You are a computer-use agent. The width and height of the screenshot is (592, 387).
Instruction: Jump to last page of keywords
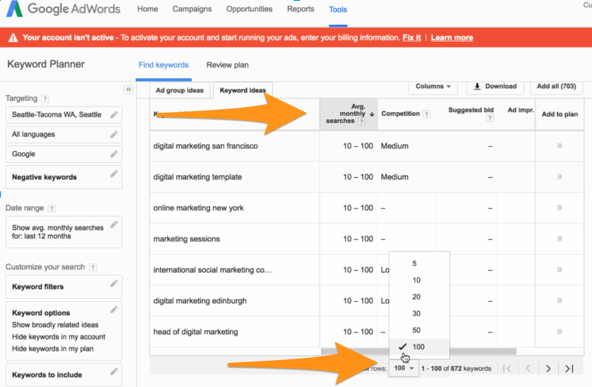(569, 369)
